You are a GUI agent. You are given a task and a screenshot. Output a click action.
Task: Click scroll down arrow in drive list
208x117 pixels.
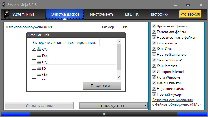click(119, 77)
